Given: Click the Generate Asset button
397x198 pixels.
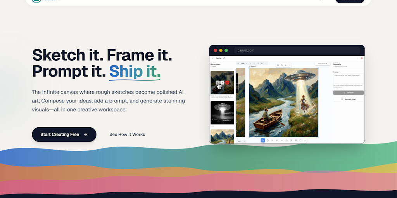Looking at the screenshot, I should tap(349, 99).
